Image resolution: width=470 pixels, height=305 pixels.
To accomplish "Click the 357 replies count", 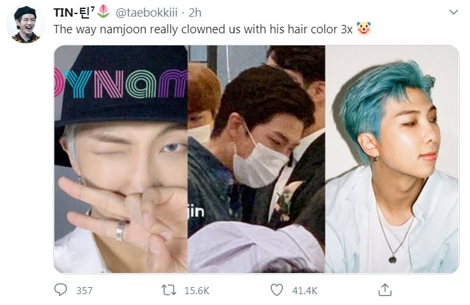I will [x=84, y=290].
